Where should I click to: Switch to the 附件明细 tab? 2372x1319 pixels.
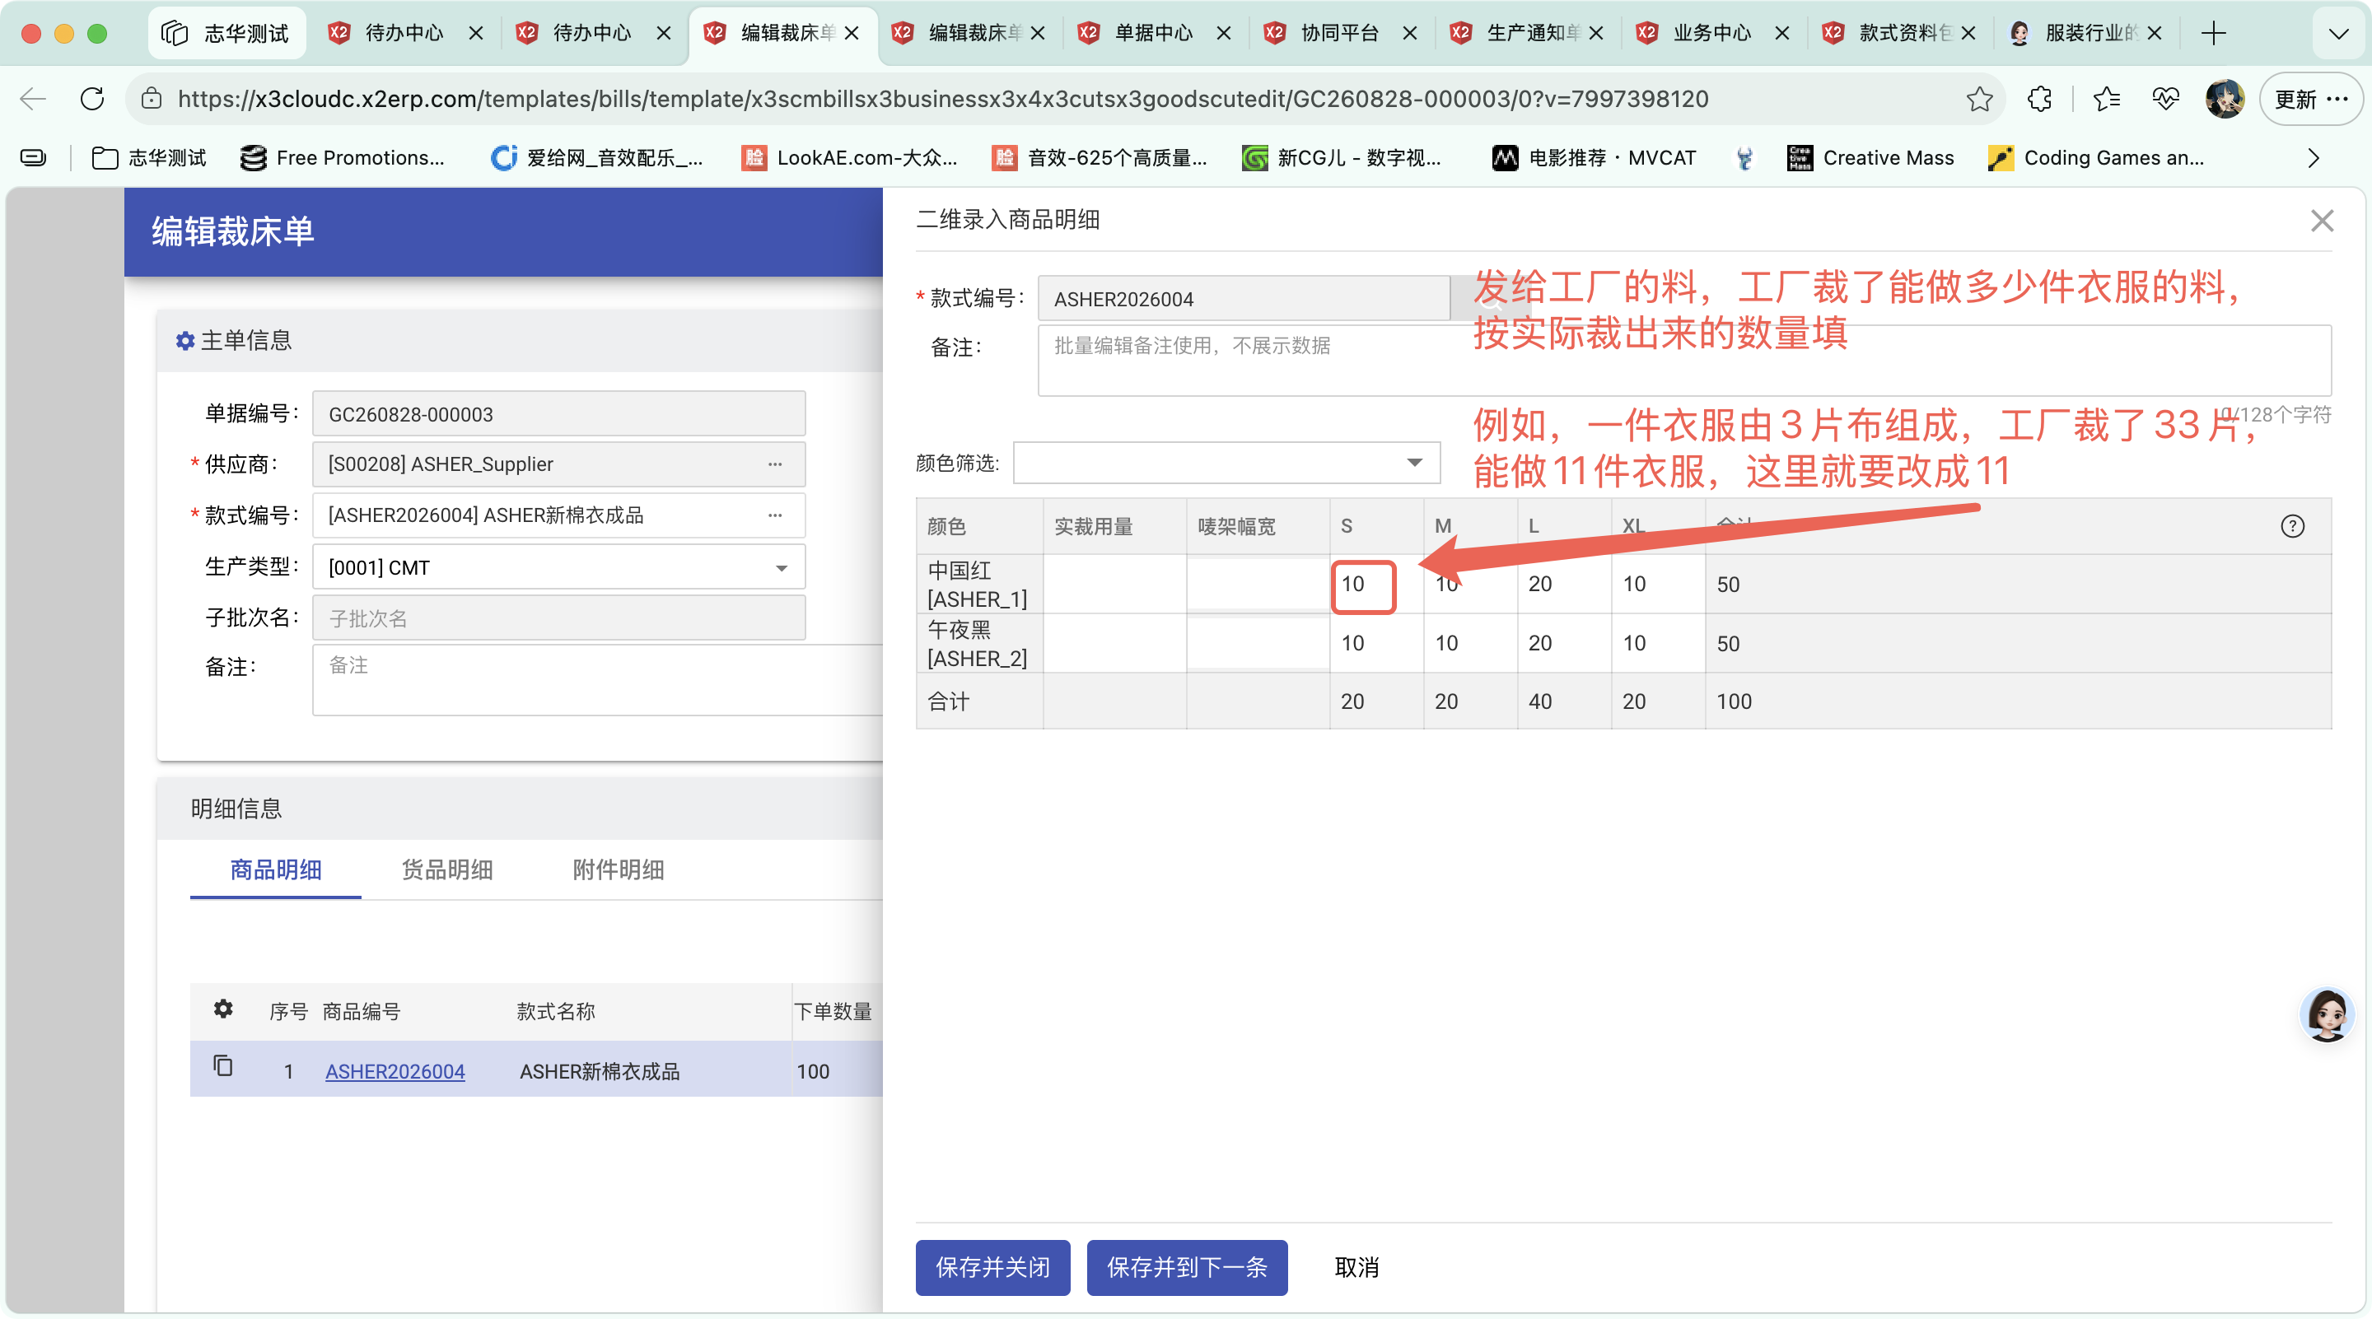coord(619,869)
